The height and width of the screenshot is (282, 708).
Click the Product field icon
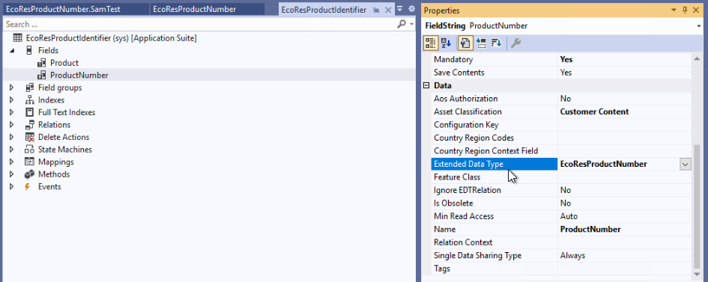pyautogui.click(x=41, y=63)
